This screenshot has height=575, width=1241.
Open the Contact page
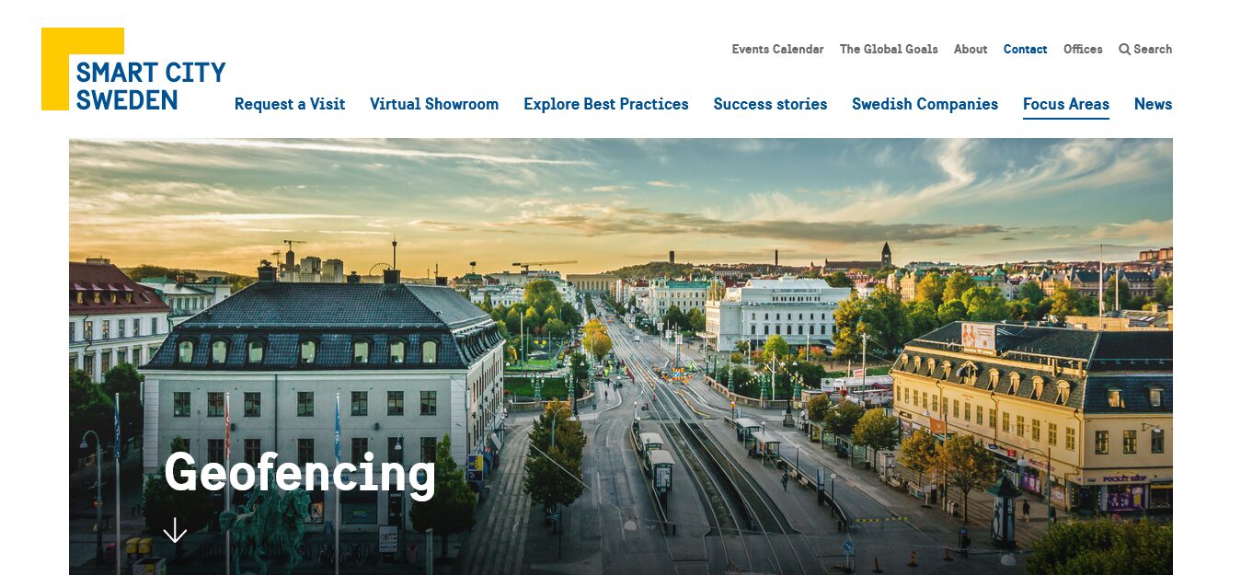[1025, 50]
